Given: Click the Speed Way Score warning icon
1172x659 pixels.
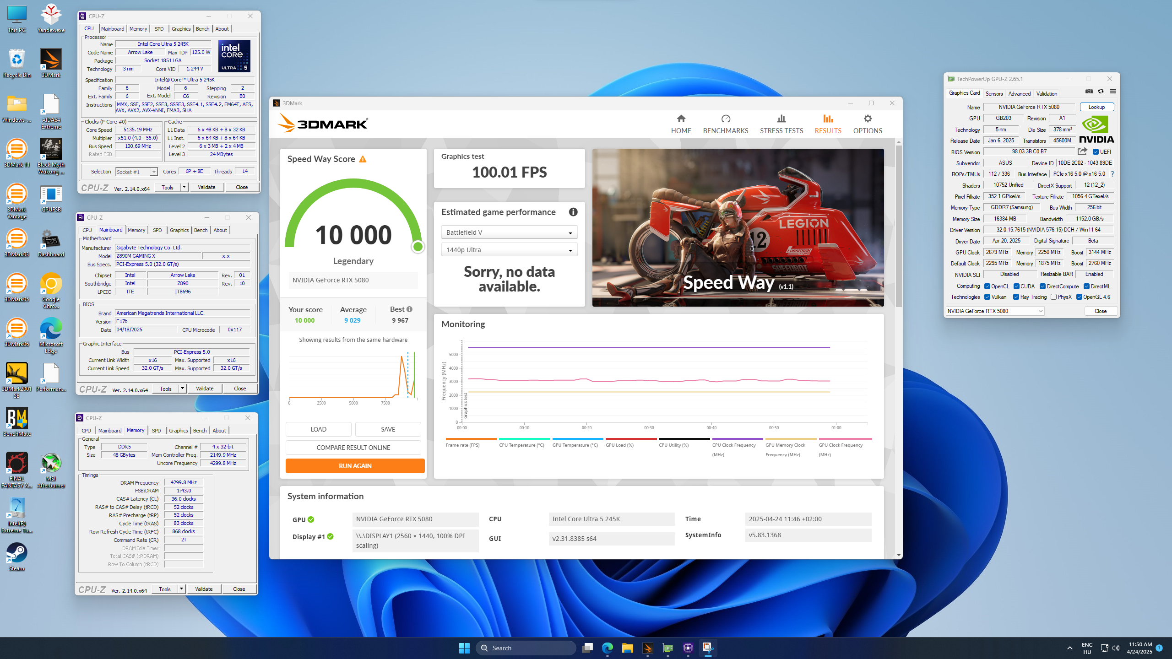Looking at the screenshot, I should (363, 159).
